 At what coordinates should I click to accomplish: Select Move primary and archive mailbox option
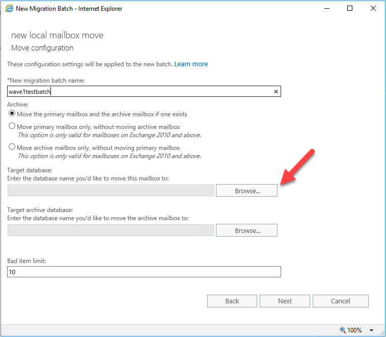click(x=12, y=114)
